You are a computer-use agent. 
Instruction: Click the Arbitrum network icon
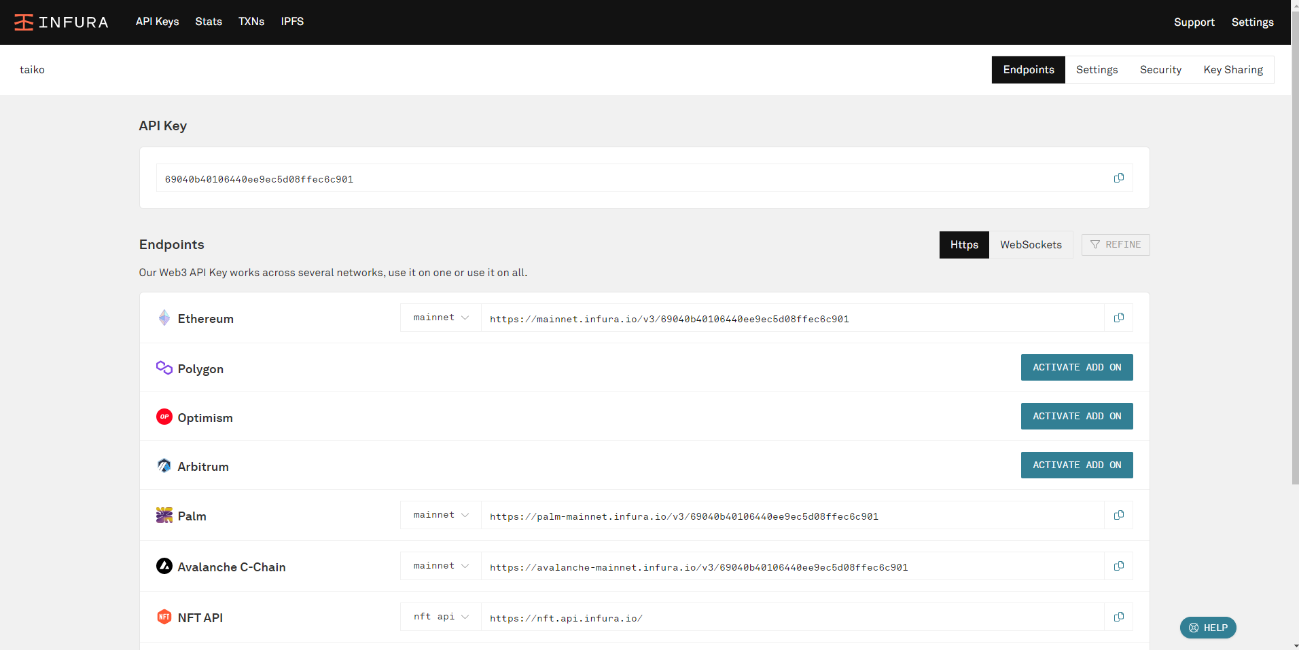pos(164,465)
